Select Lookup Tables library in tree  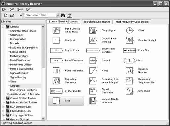pos(18,52)
